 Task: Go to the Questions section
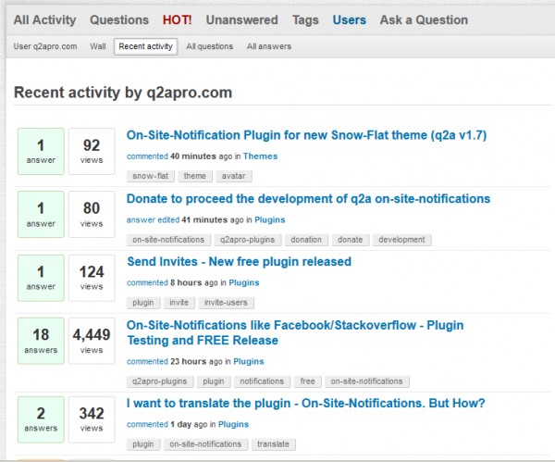119,19
